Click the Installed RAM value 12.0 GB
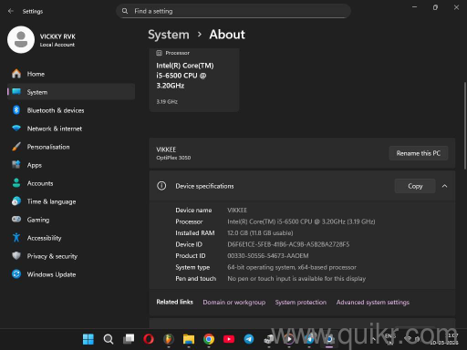Viewport: 467px width, 350px height. [260, 233]
